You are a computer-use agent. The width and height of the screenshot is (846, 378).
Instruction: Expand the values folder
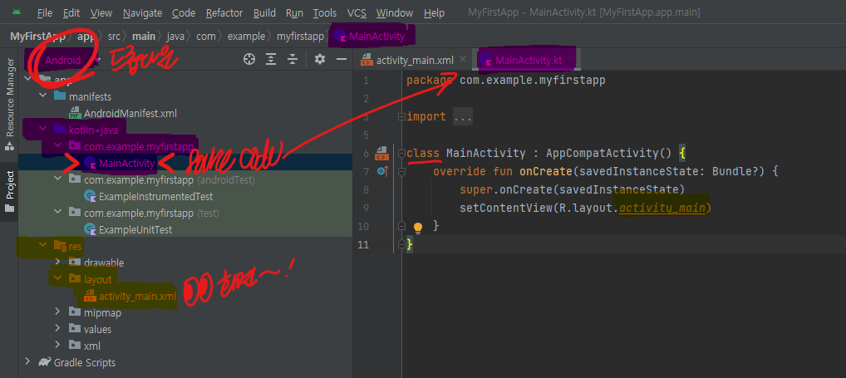57,329
